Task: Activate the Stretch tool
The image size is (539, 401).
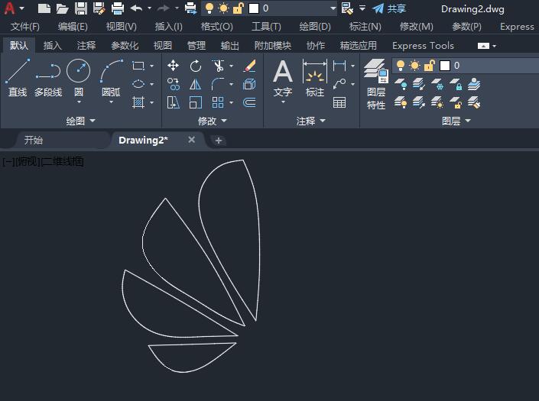Action: (x=173, y=102)
